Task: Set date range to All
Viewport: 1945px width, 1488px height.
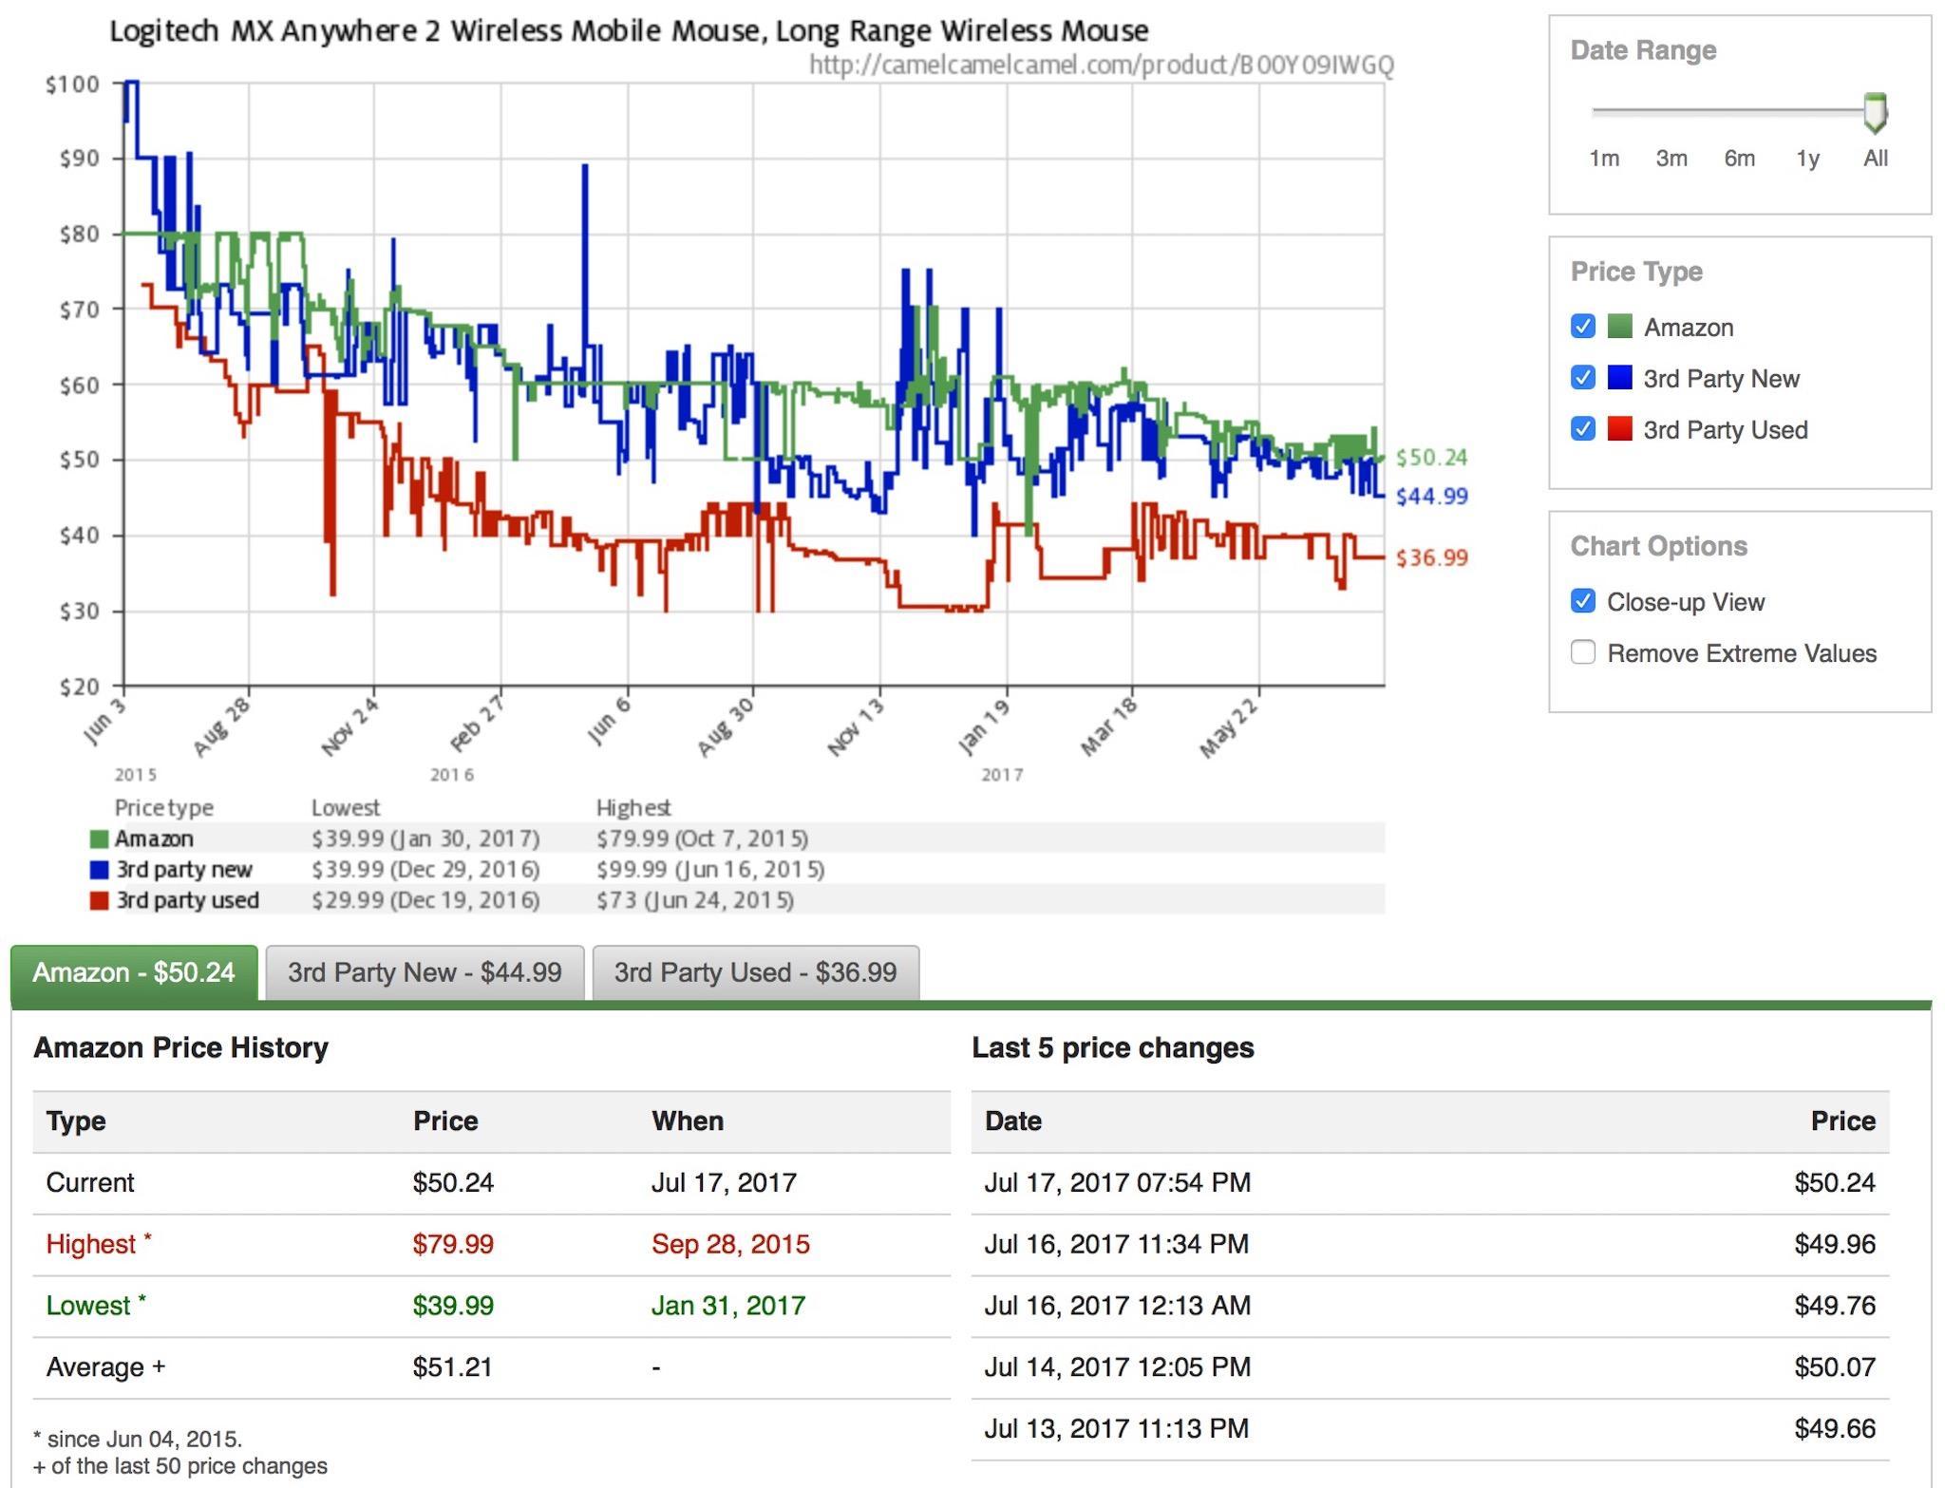Action: click(1875, 159)
